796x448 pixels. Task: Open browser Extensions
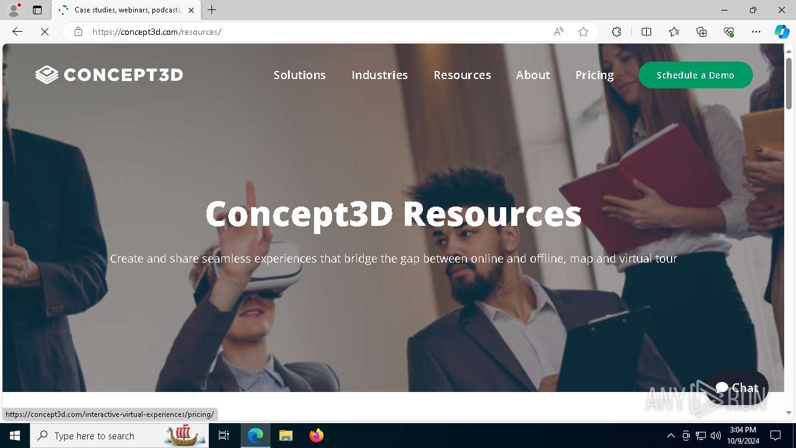pos(616,32)
